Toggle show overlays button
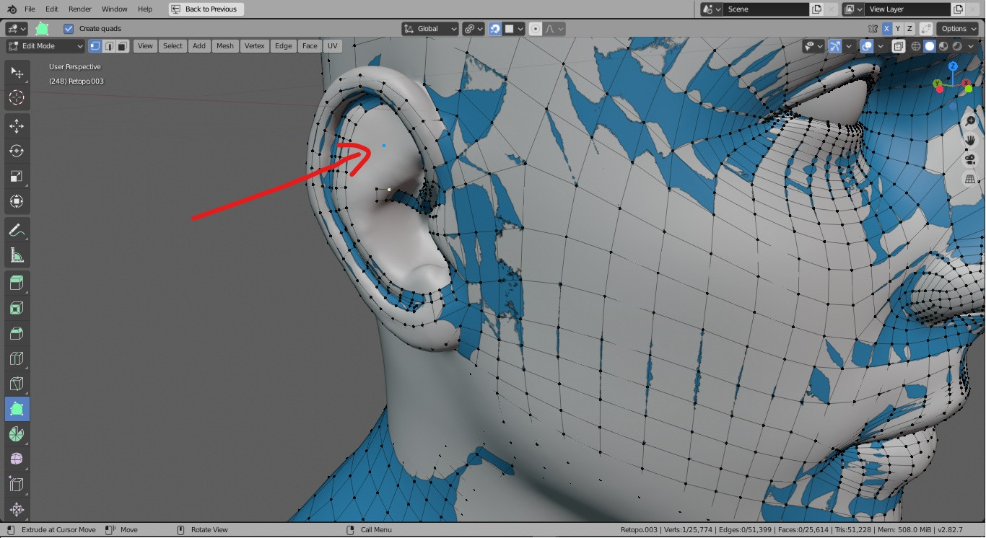 [867, 46]
